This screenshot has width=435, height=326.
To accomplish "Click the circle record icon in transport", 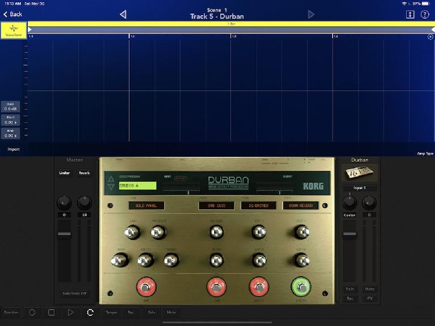I will coord(32,312).
